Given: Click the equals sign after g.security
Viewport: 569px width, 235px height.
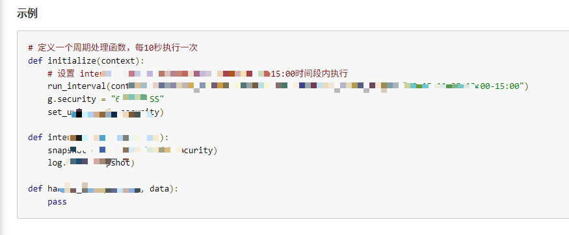Looking at the screenshot, I should pyautogui.click(x=103, y=99).
